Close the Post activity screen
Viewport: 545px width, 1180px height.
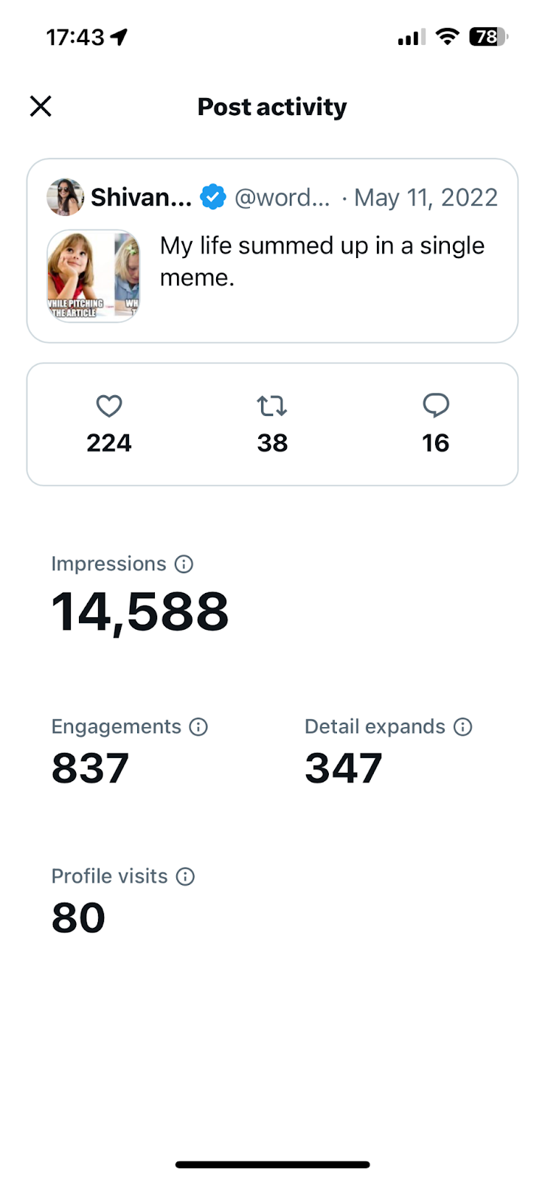(41, 106)
